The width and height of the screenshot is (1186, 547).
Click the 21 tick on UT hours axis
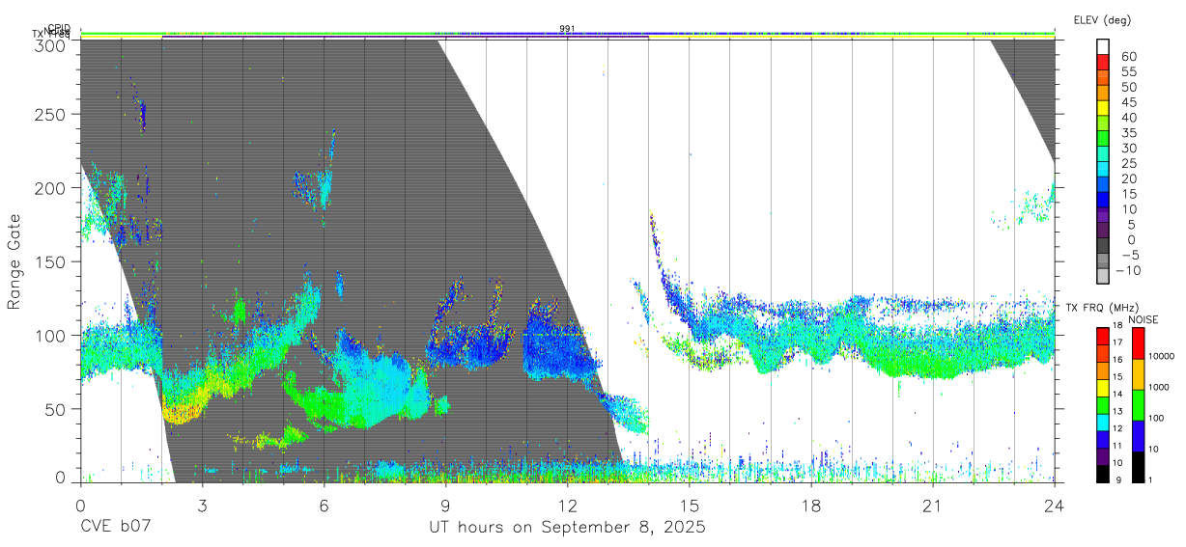(933, 506)
